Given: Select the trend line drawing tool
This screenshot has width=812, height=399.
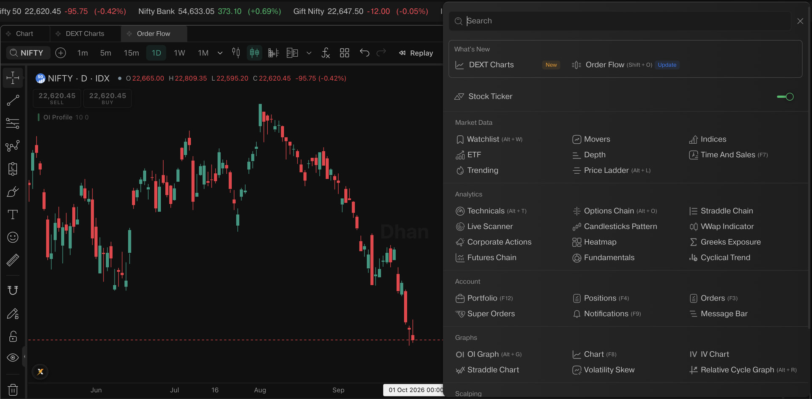Looking at the screenshot, I should click(x=13, y=101).
